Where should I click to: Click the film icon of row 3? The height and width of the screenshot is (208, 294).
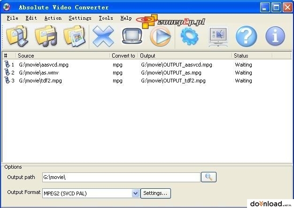tap(7, 80)
